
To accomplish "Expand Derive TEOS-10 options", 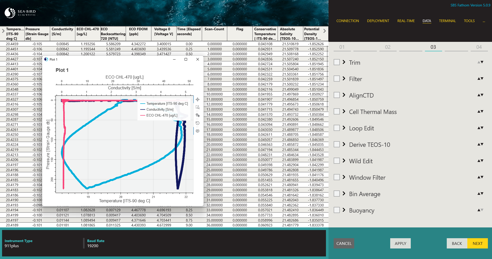I will [x=344, y=144].
